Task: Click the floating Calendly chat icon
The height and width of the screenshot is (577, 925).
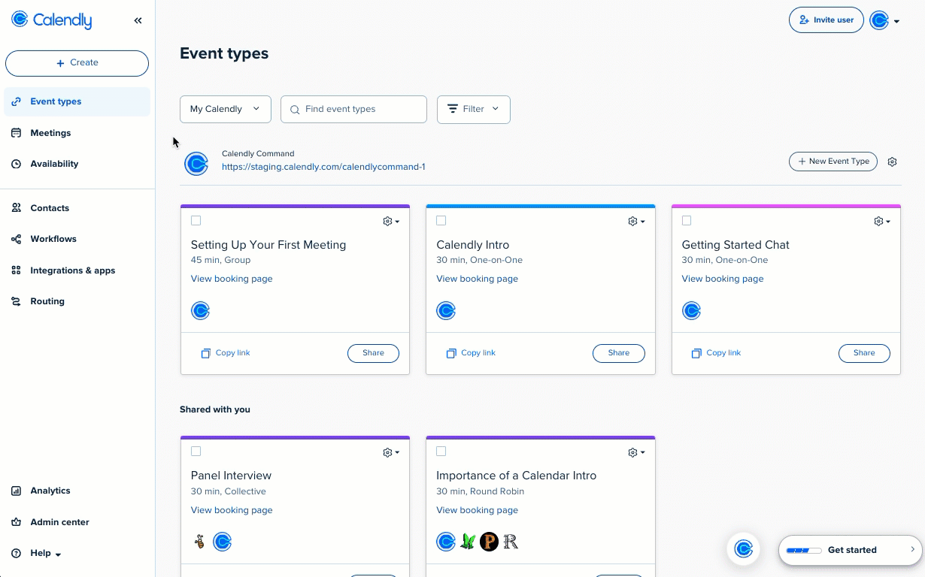Action: (743, 549)
